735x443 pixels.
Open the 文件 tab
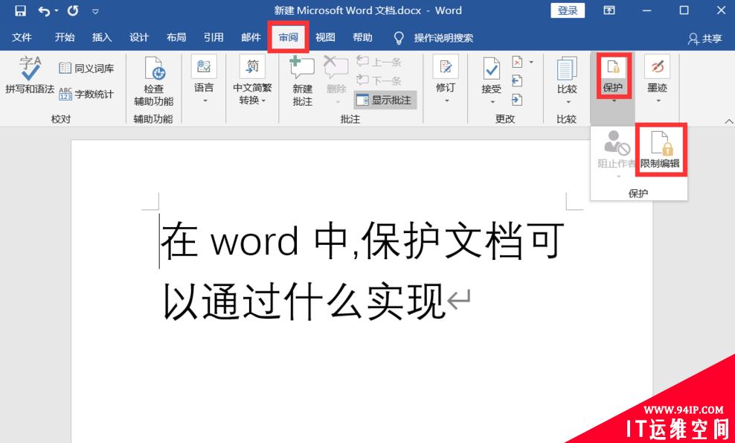22,37
